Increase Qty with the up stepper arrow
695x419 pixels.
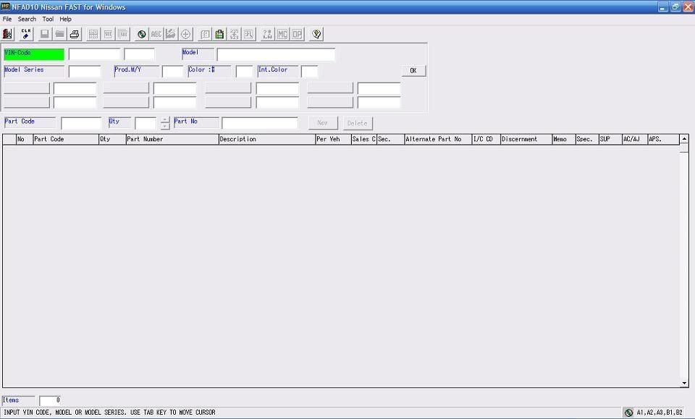click(x=165, y=120)
